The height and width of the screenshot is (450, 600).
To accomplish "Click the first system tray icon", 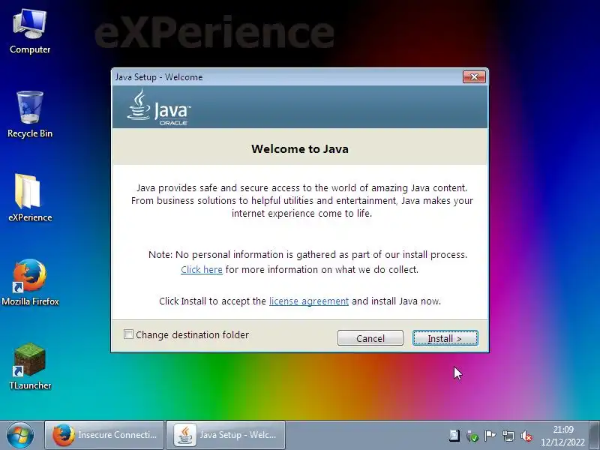I will click(x=454, y=436).
